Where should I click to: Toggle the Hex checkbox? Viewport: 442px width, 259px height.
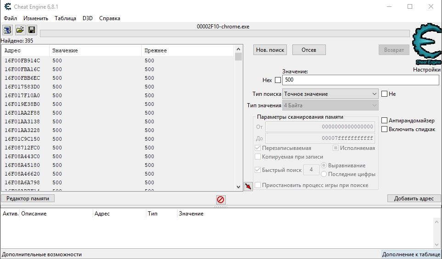coord(278,80)
